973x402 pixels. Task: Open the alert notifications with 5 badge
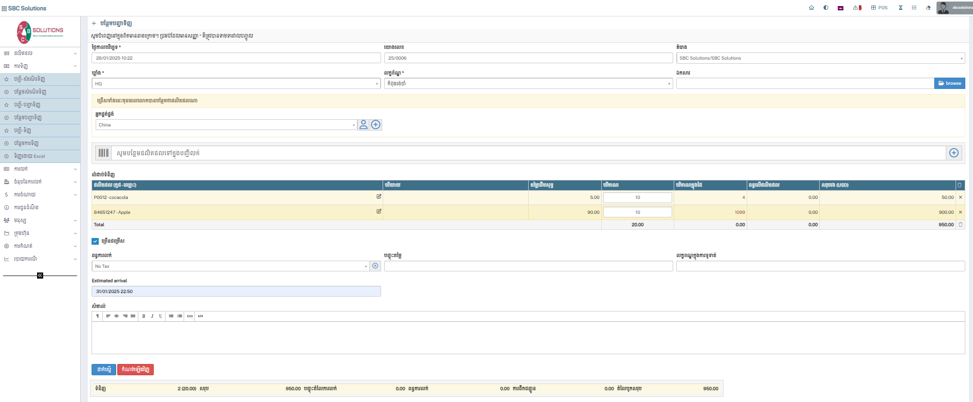[x=857, y=8]
